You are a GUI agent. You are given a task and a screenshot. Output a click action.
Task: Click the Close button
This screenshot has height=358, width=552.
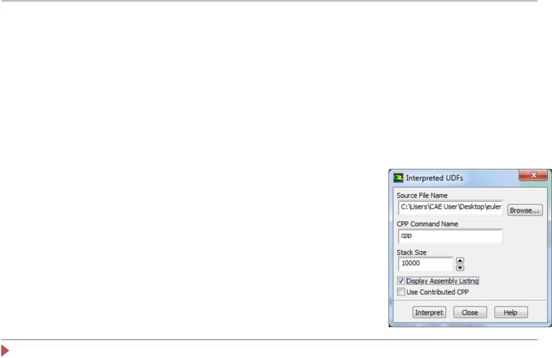(470, 312)
